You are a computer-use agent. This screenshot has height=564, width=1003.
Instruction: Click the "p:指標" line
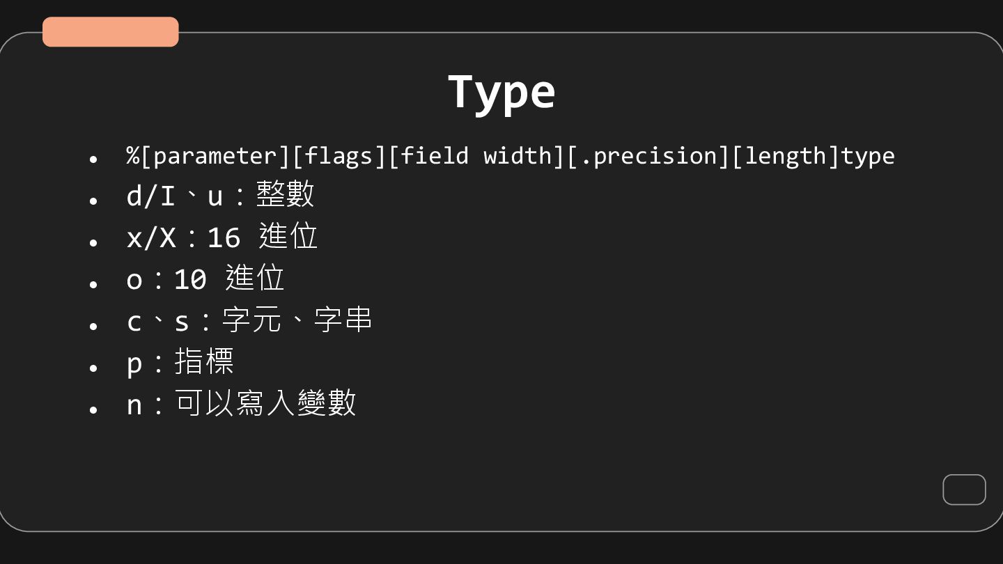tap(180, 361)
